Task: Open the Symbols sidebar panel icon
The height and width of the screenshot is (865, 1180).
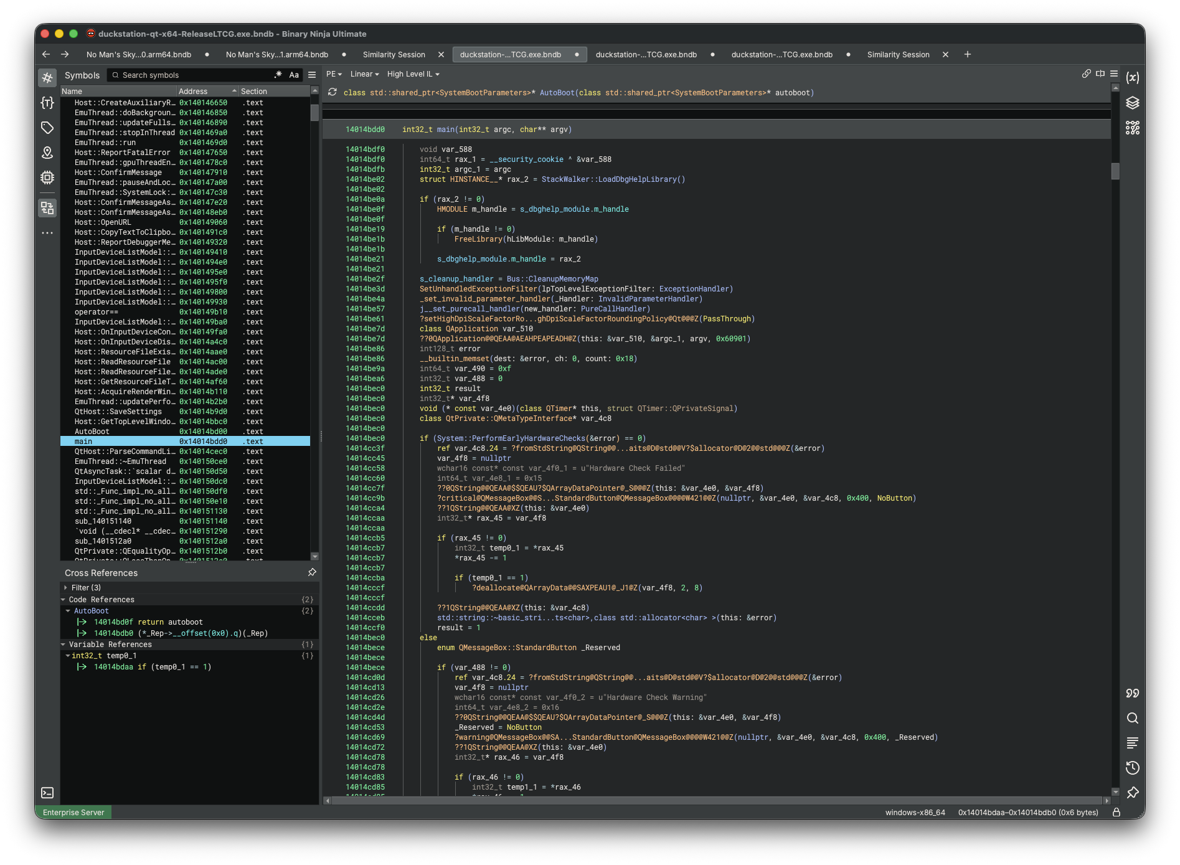Action: pos(47,78)
